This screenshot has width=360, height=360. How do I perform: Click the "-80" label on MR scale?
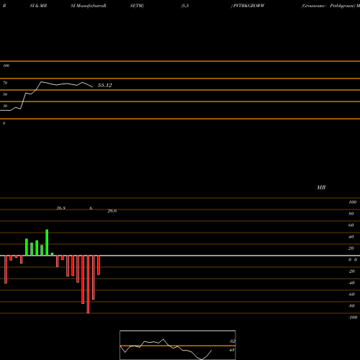pyautogui.click(x=351, y=306)
